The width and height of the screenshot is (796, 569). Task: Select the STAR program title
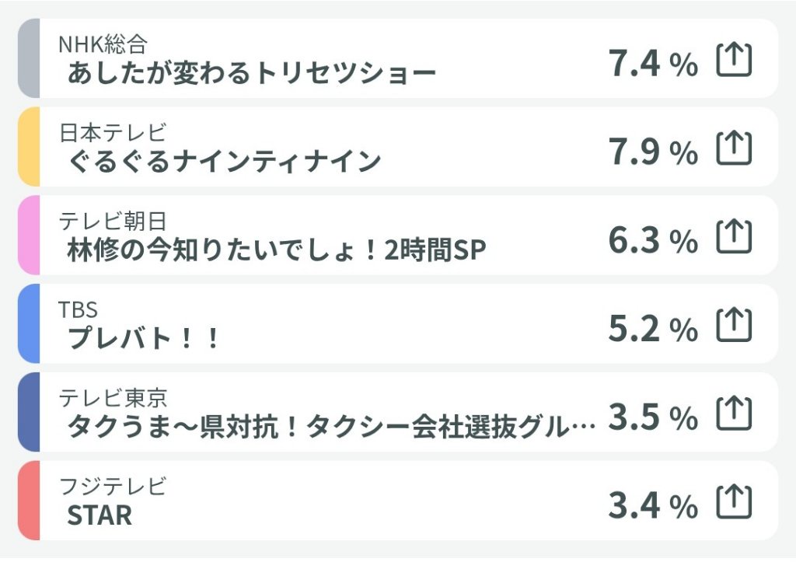point(99,515)
